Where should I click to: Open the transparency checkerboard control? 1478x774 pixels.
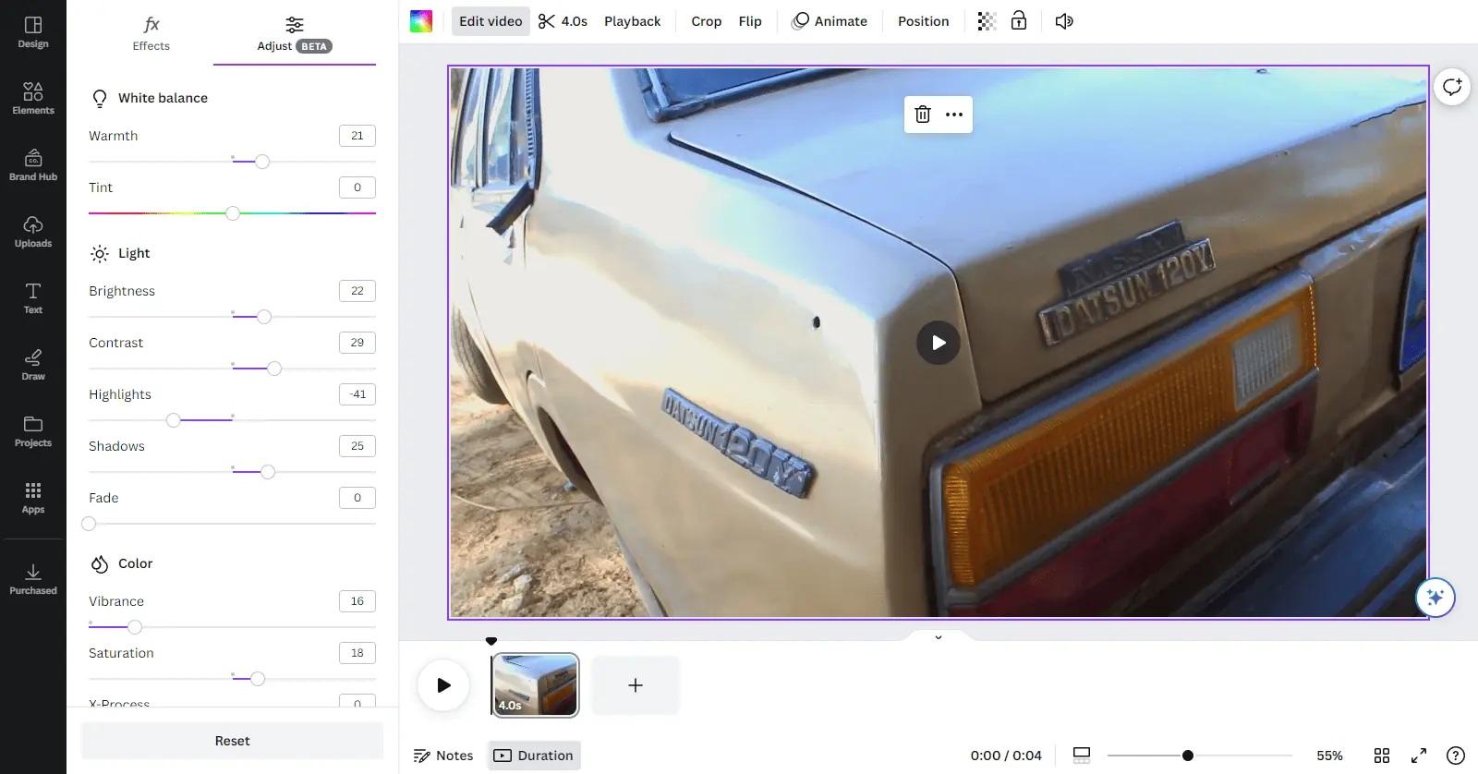(987, 21)
